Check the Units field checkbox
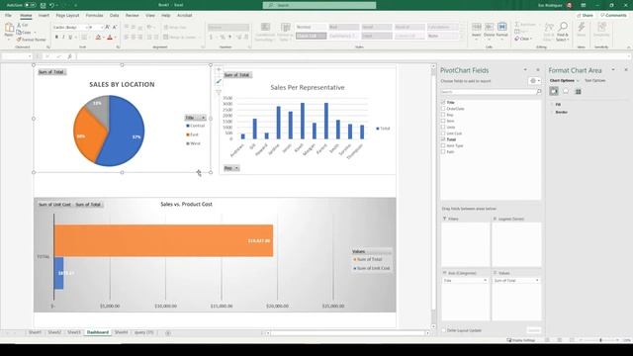 tap(443, 127)
